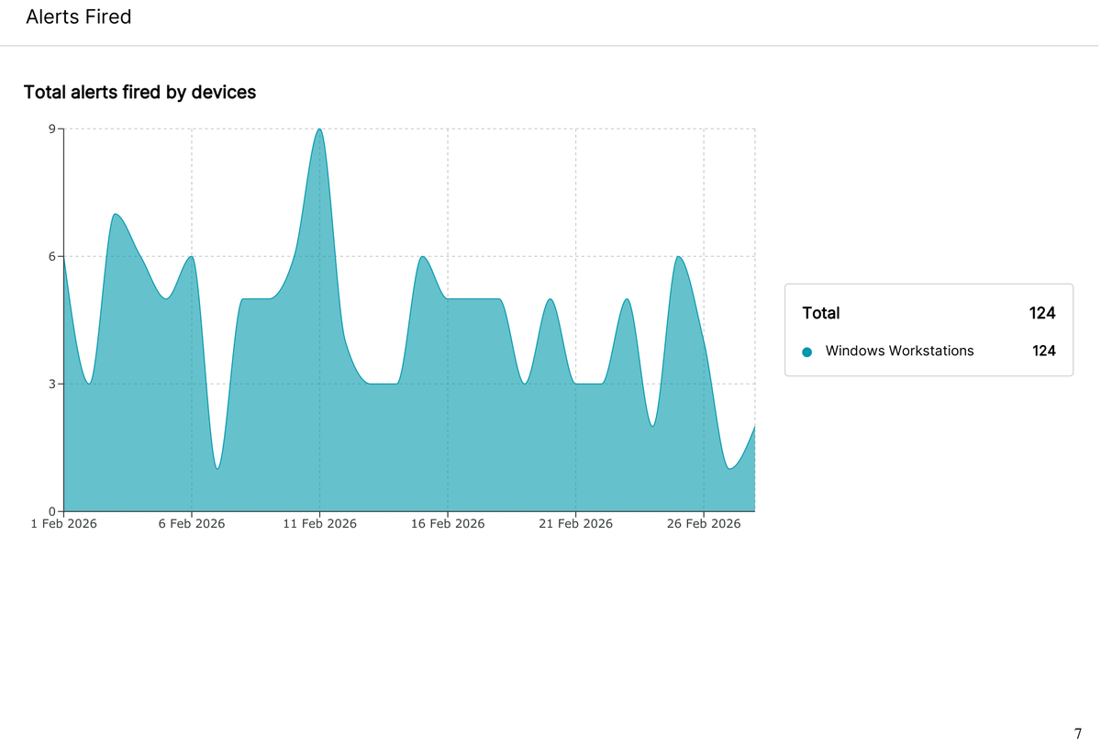
Task: Click the 'Windows Workstations' legend label
Action: click(x=899, y=351)
